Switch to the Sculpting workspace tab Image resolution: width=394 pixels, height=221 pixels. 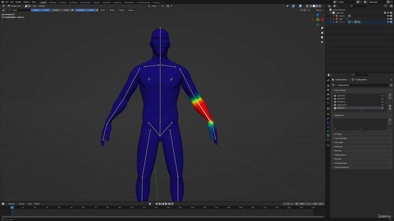pyautogui.click(x=63, y=2)
